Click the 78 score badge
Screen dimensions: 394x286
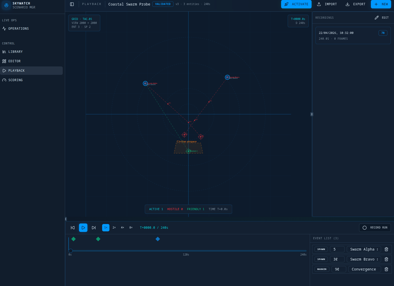pos(383,33)
